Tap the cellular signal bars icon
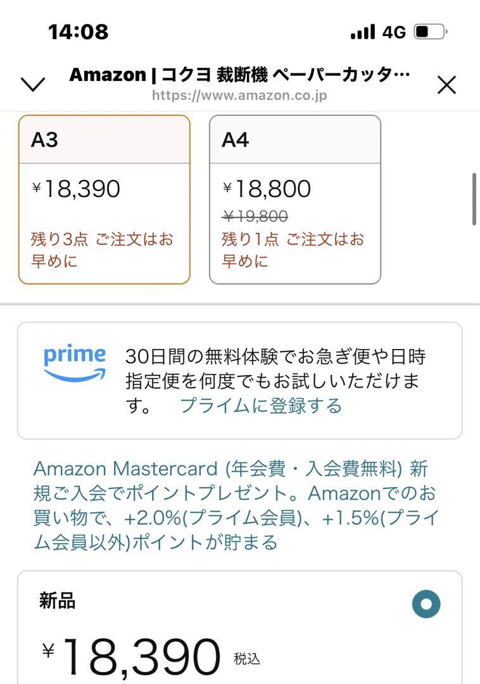 coord(363,32)
